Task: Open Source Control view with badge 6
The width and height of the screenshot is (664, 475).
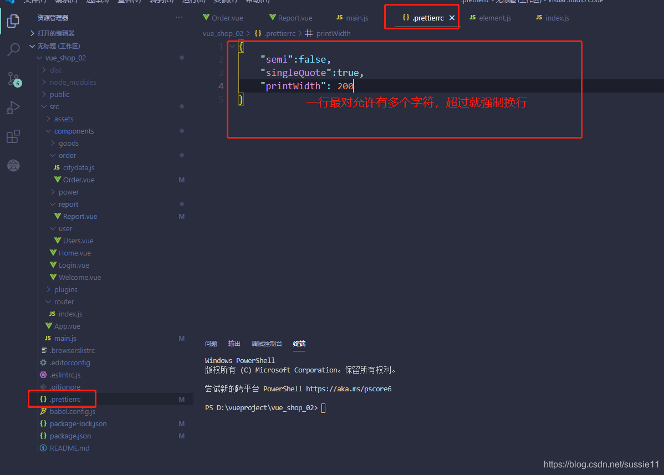Action: (14, 79)
